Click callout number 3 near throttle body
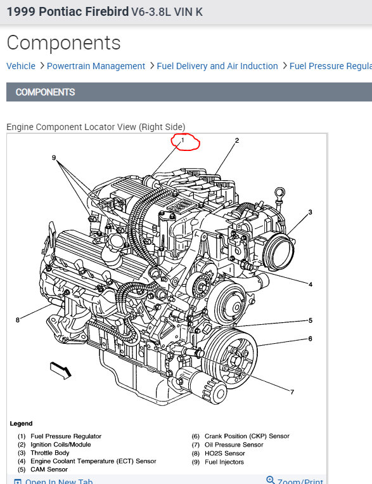 click(310, 212)
